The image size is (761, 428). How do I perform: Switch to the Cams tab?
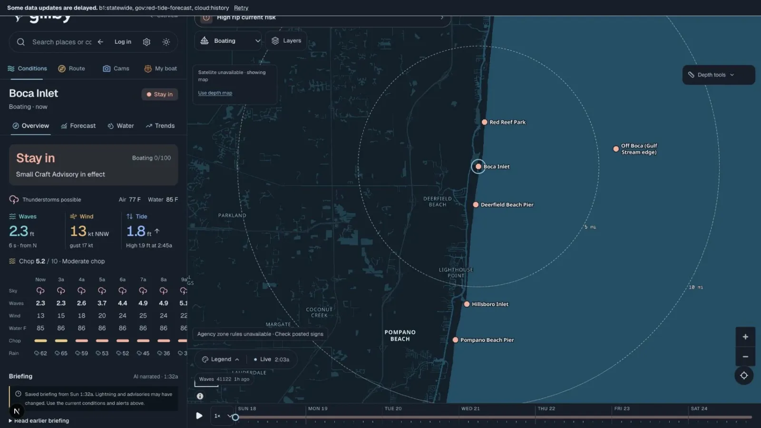pos(116,68)
